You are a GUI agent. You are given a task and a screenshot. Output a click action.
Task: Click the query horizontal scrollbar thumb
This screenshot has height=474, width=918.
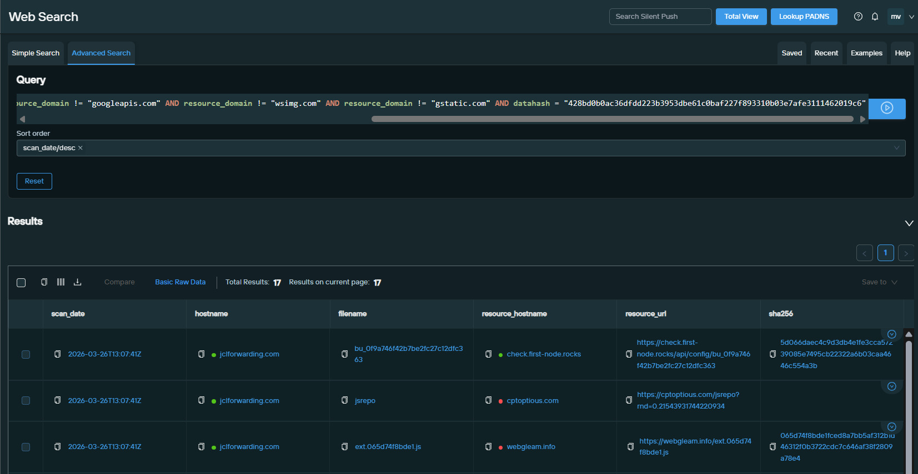tap(612, 119)
